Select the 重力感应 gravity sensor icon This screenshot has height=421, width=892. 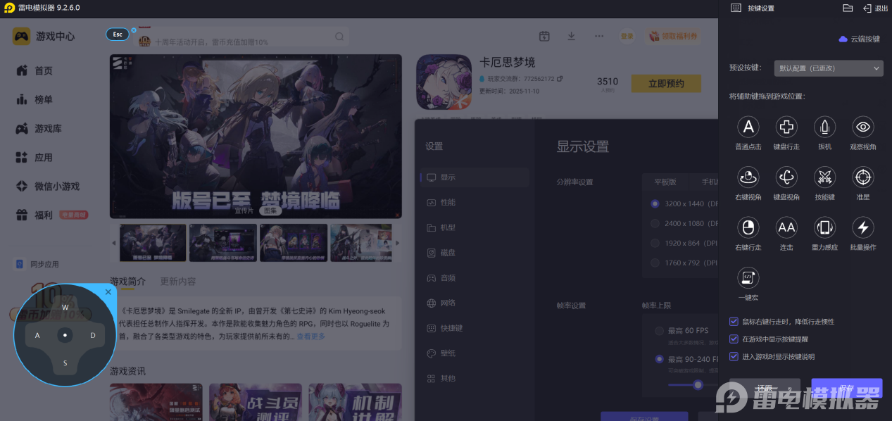[824, 227]
